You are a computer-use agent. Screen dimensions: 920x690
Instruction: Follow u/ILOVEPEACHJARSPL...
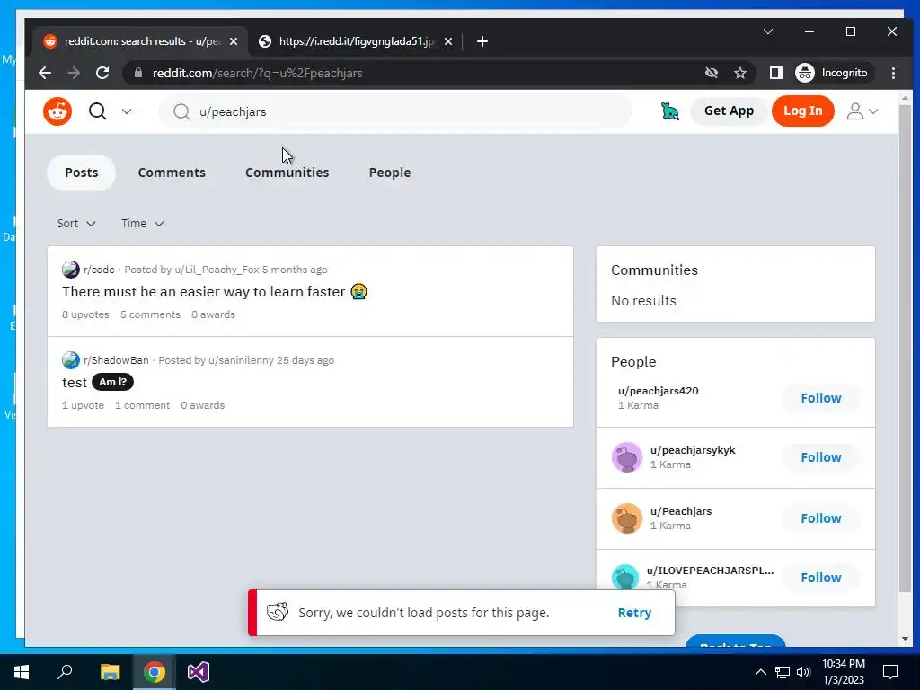[x=821, y=578]
